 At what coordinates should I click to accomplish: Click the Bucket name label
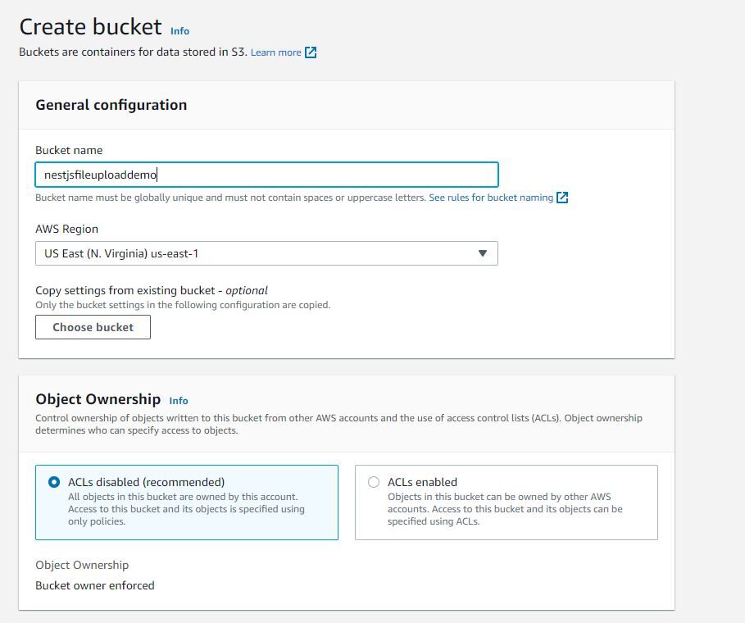[69, 150]
